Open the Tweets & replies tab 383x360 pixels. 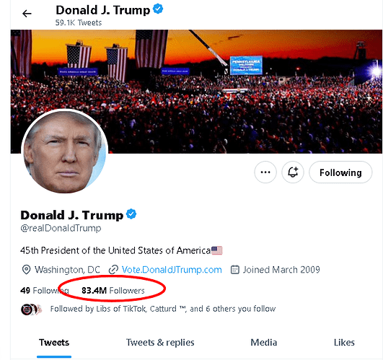(x=160, y=343)
